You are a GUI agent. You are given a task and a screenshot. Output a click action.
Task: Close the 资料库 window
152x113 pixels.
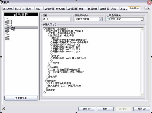149,2
